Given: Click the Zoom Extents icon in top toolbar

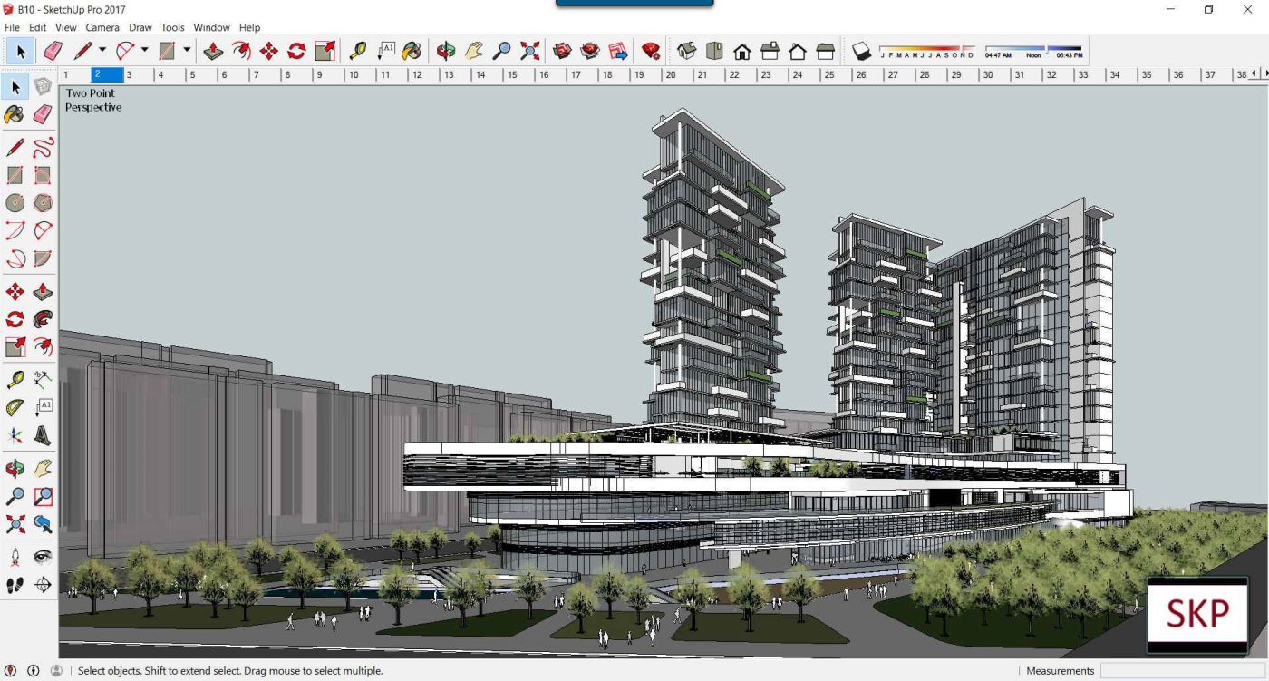Looking at the screenshot, I should click(530, 51).
